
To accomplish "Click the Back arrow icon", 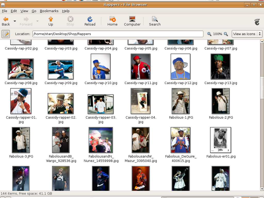I will coord(6,19).
